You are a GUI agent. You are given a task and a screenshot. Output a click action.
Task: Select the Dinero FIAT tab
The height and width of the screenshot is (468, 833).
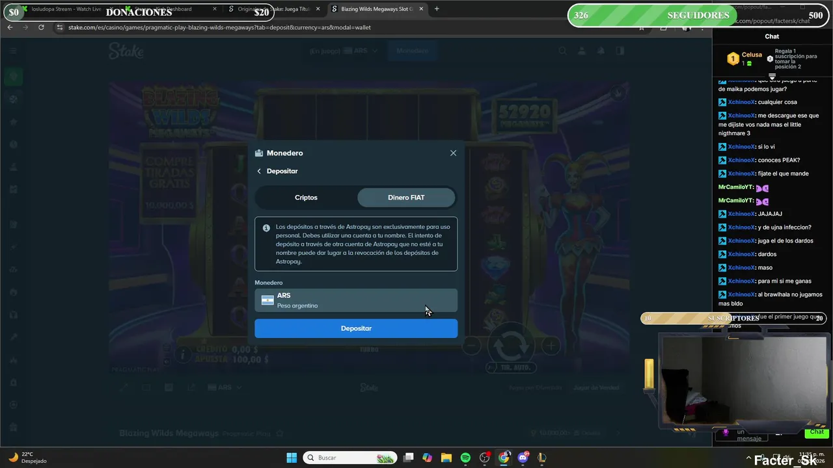[x=405, y=198]
